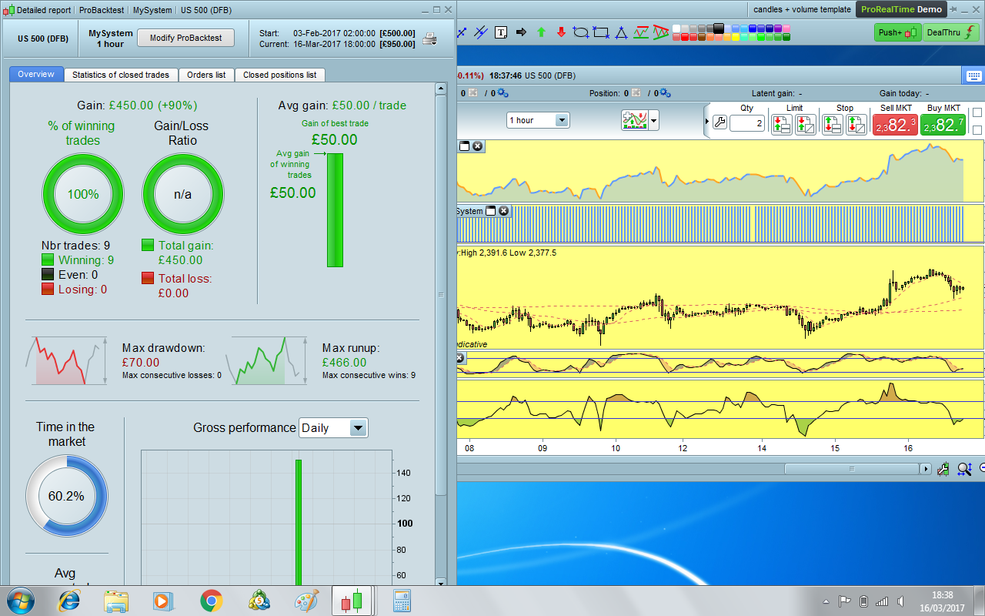Pick the white color swatch
The image size is (985, 616).
tap(676, 28)
